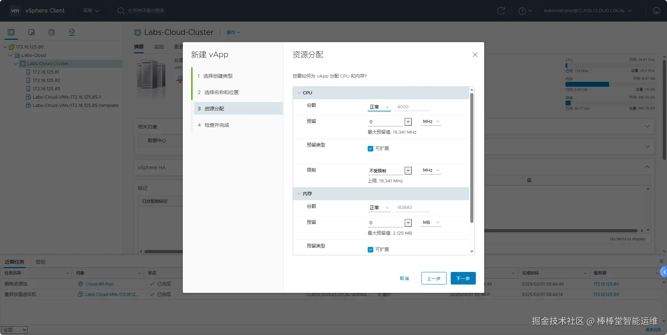Switch to the 监控 tab
Viewport: 667px width, 335px height.
[159, 47]
